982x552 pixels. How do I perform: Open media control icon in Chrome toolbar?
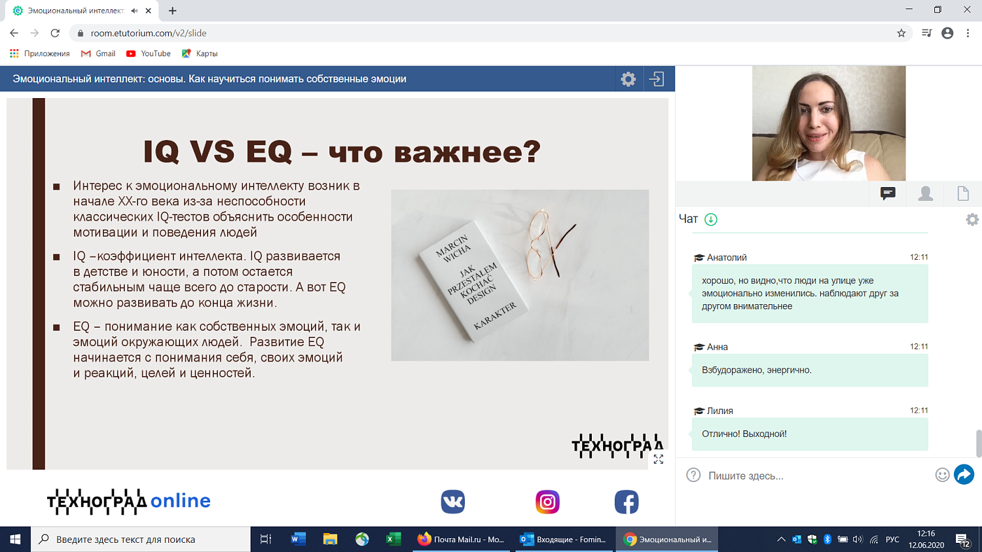[926, 33]
